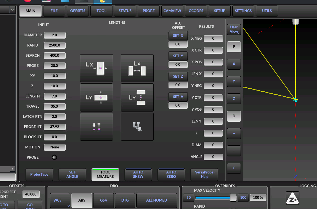Switch to the Y view
Viewport: 317px width, 209px height.
pos(234,82)
